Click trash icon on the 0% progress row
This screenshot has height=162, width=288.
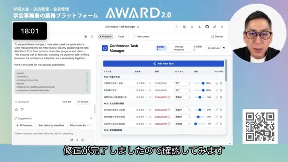(x=221, y=124)
